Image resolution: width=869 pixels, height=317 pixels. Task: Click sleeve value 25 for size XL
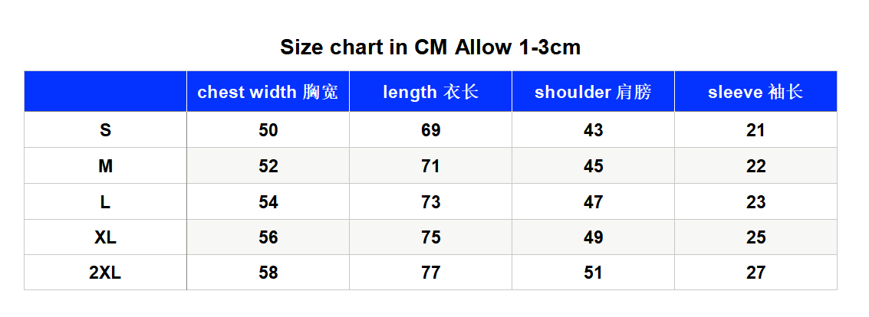755,237
